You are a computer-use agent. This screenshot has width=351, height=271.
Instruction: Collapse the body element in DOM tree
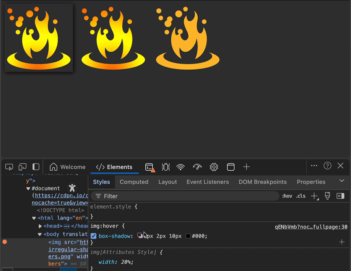pos(40,234)
